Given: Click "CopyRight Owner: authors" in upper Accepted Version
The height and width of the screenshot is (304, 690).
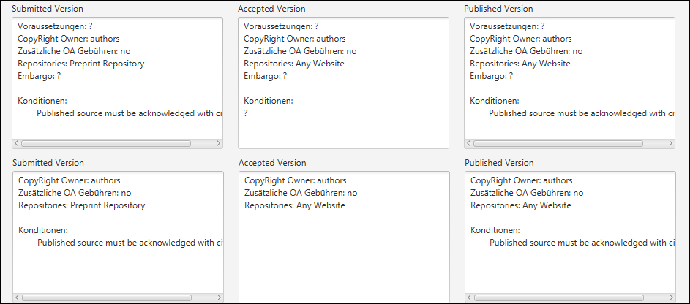Looking at the screenshot, I should (x=295, y=39).
